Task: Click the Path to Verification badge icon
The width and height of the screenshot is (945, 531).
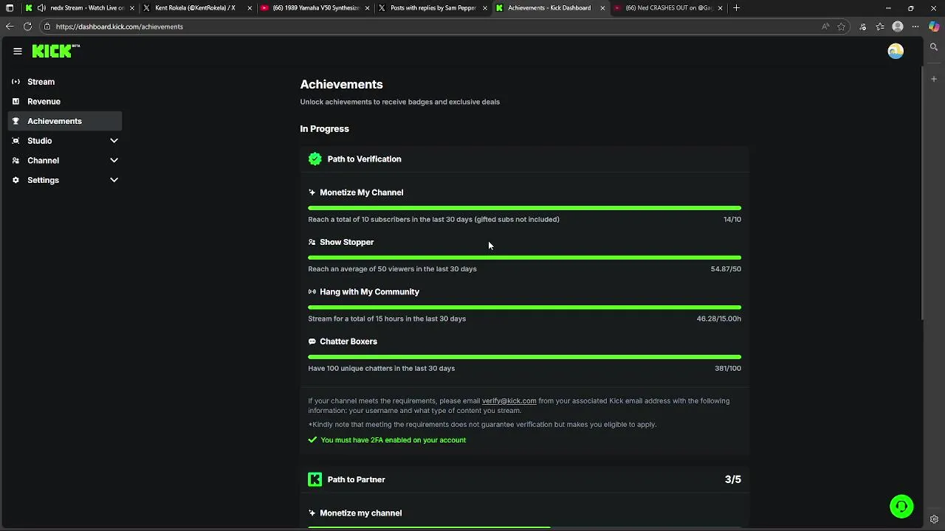Action: (x=315, y=159)
